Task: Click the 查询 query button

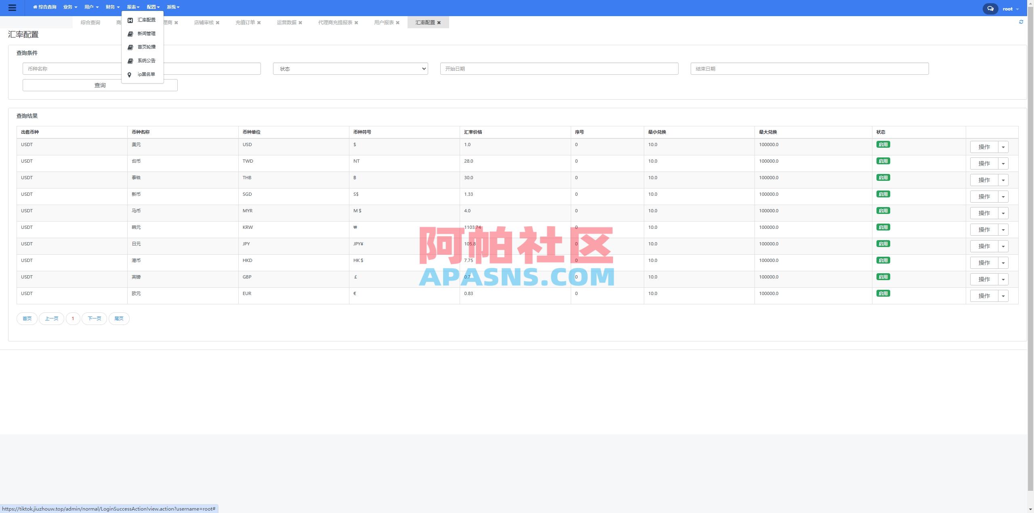Action: click(100, 85)
